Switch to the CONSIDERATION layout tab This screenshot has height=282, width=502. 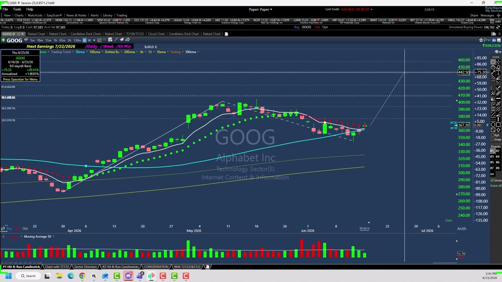tap(156, 267)
